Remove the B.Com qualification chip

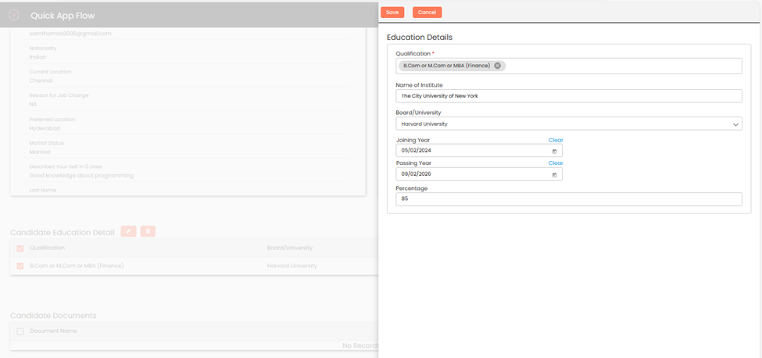pos(497,66)
